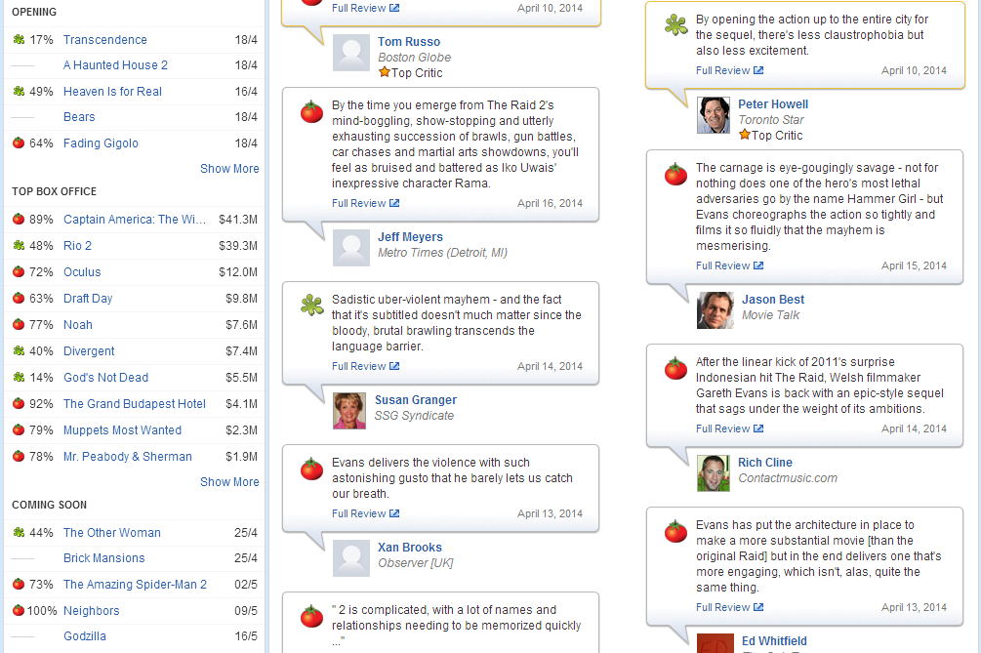Click the rotten splat on the 'Sadistic uber-violent mayhem' review
The width and height of the screenshot is (981, 653).
coord(311,305)
